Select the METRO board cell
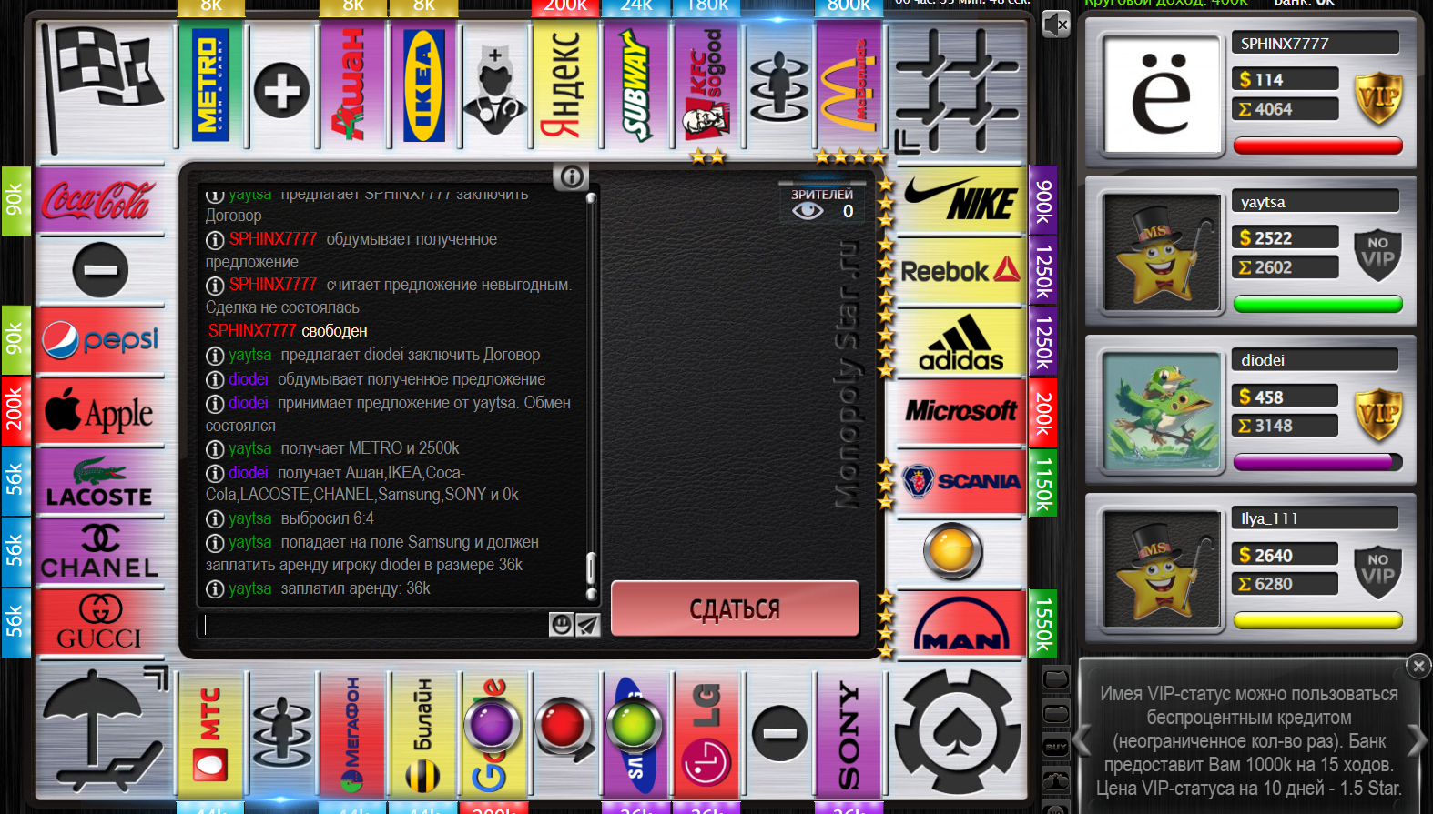Image resolution: width=1433 pixels, height=814 pixels. tap(211, 84)
